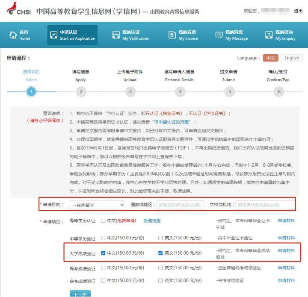Open the 申请认证 Start an Application tab

(72, 35)
